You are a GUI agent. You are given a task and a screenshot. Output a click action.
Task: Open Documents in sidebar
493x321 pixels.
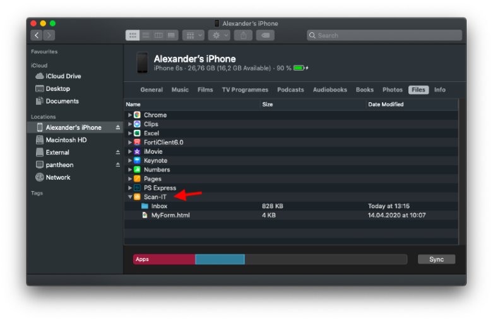point(75,101)
